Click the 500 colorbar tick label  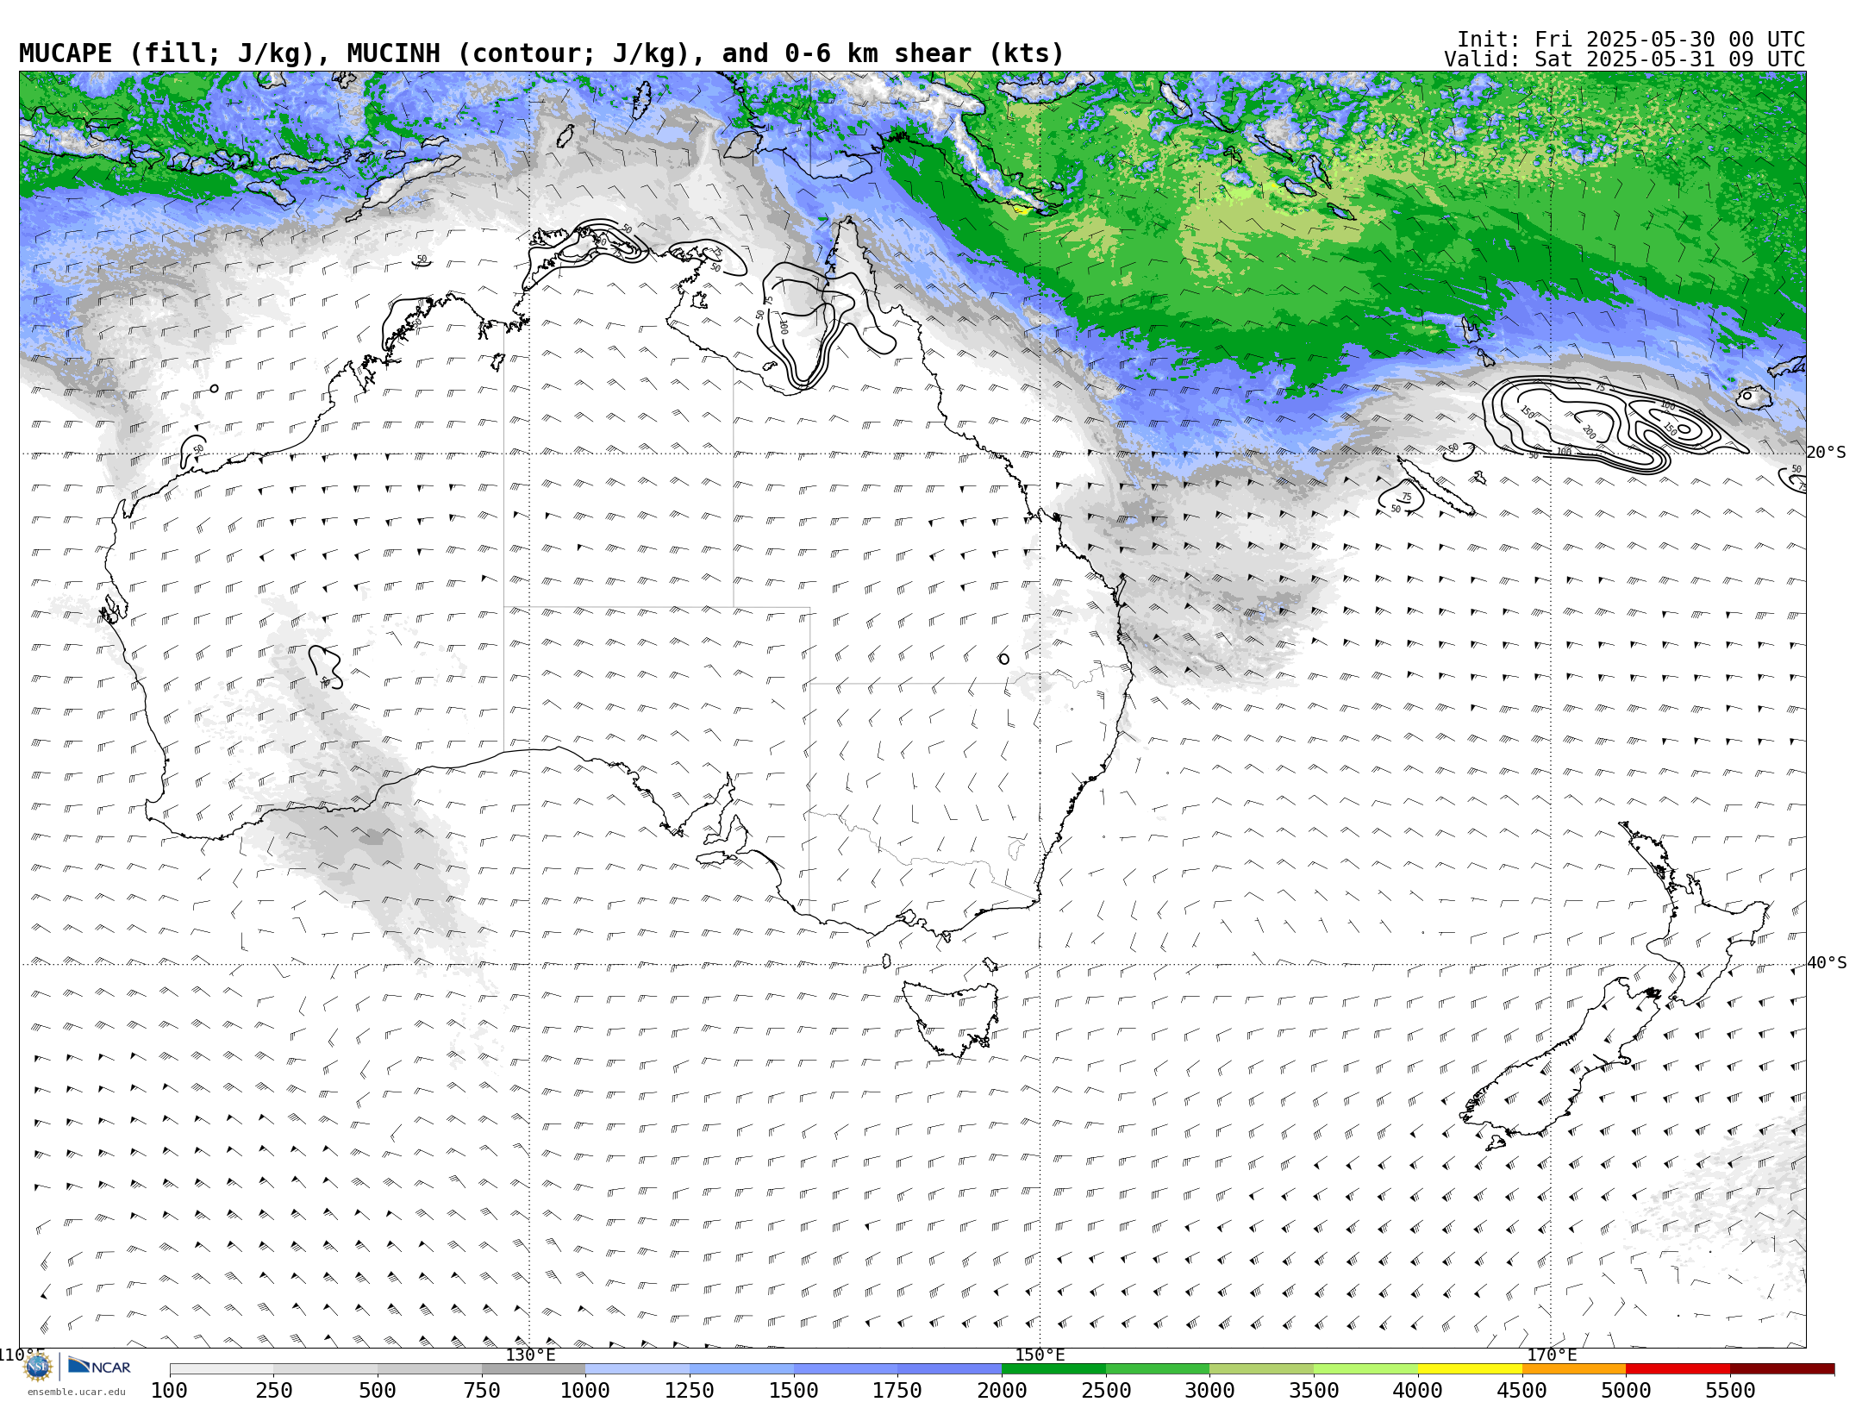pyautogui.click(x=378, y=1390)
